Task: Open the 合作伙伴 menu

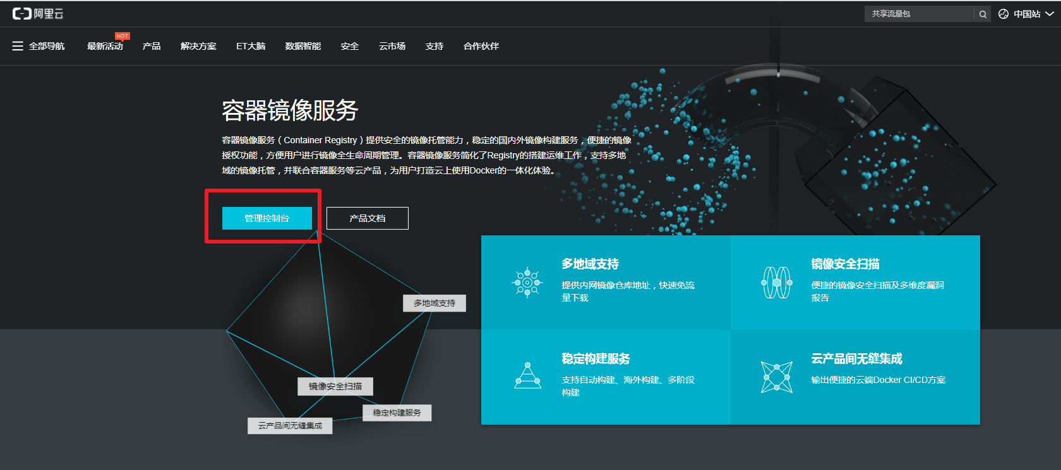Action: coord(481,46)
